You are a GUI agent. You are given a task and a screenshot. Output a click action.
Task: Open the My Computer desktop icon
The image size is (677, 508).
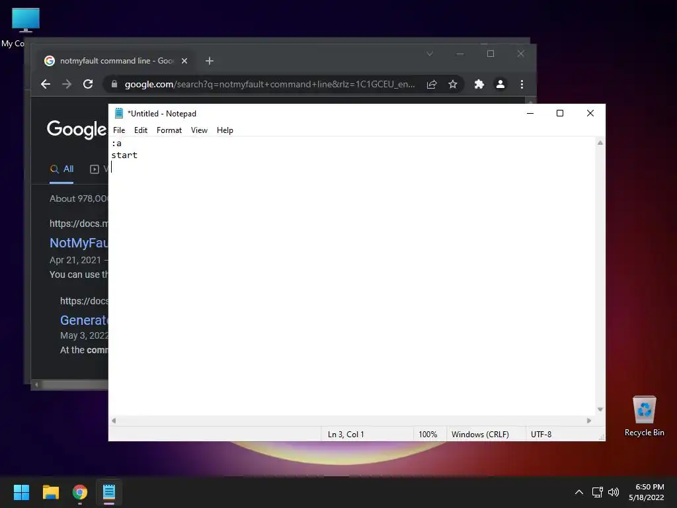coord(25,26)
